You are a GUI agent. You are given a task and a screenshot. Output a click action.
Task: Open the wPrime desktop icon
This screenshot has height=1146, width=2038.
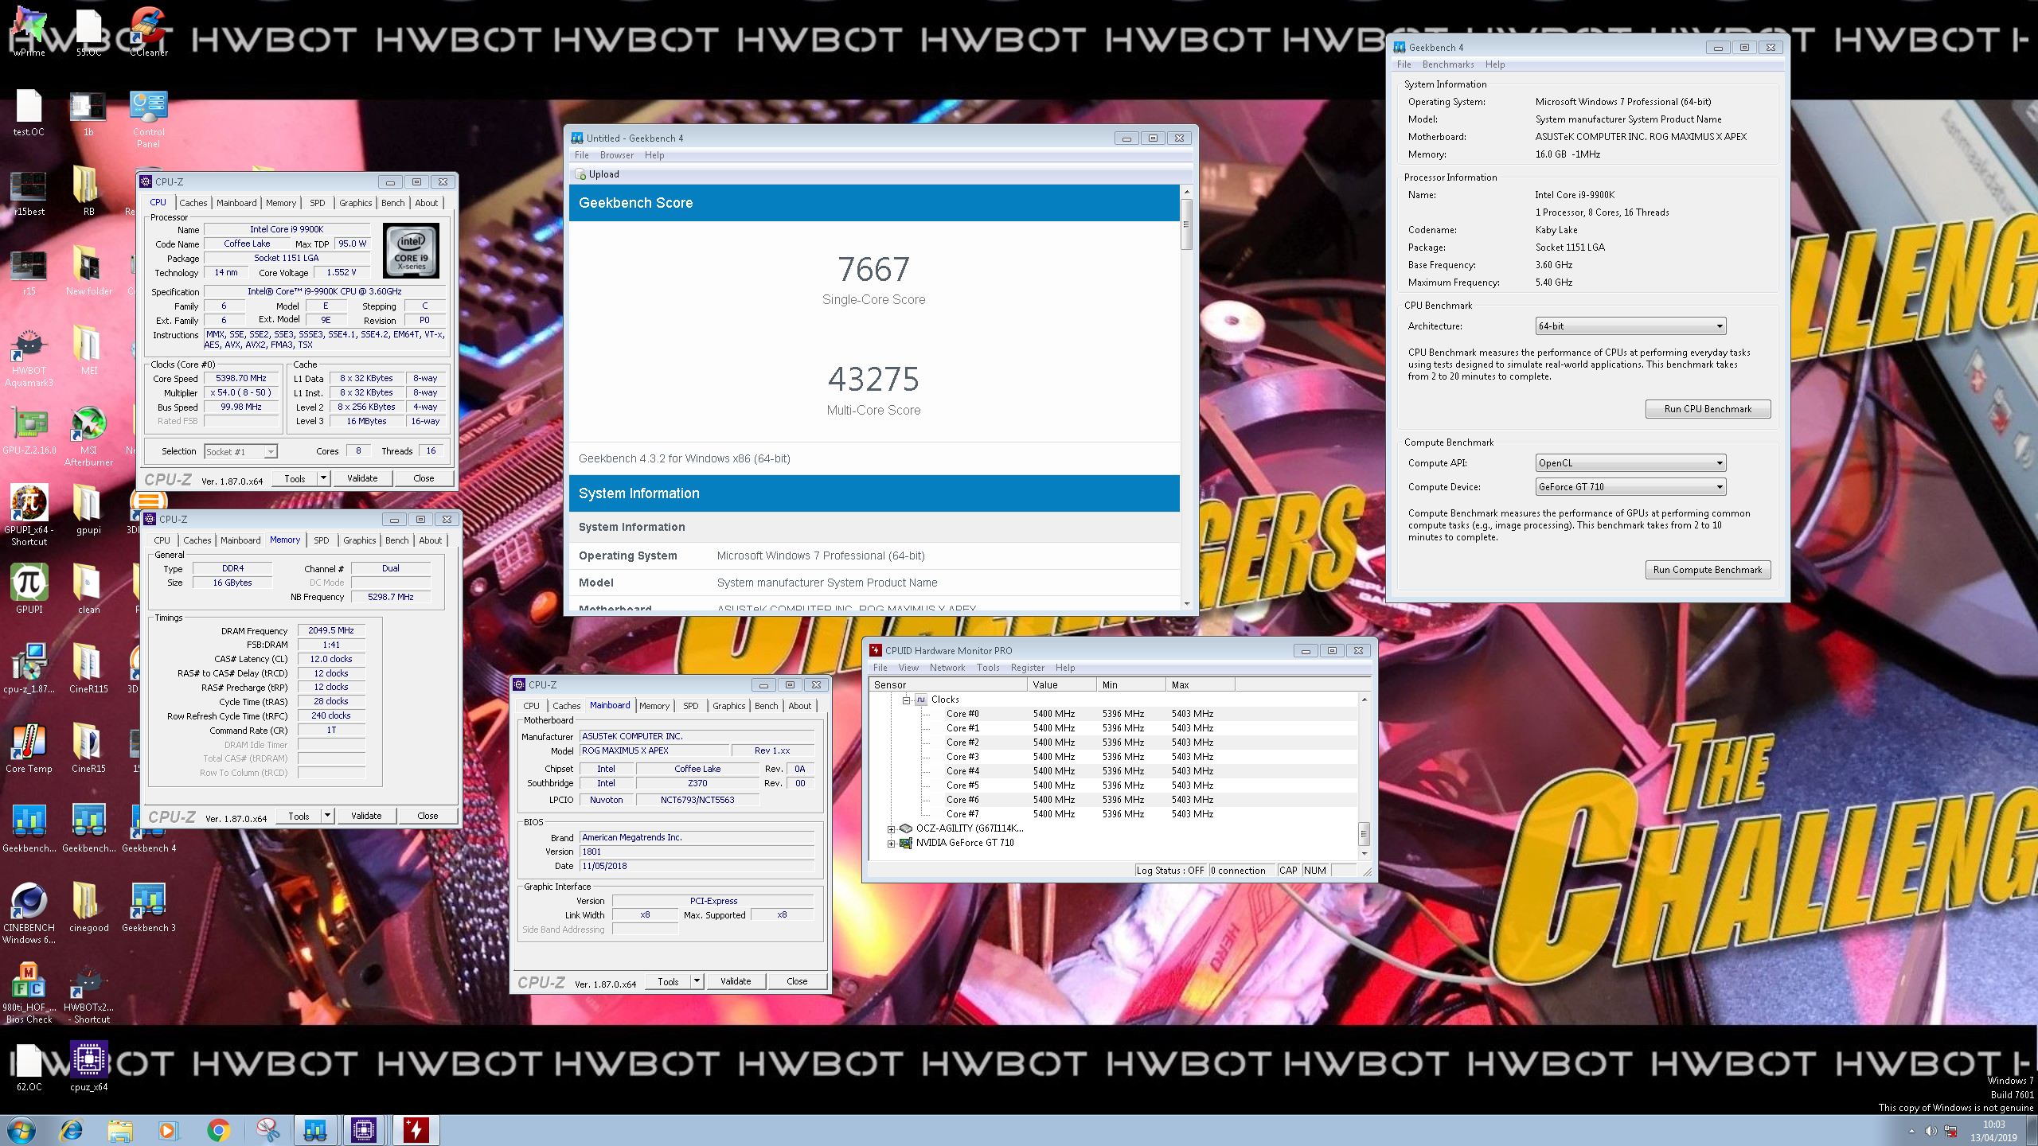[29, 30]
